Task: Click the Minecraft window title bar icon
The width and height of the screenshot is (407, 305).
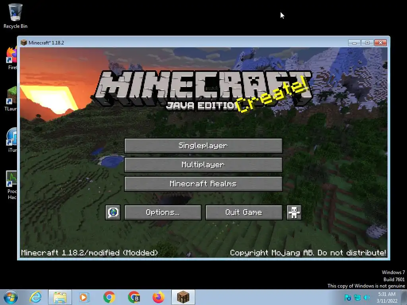Action: point(23,42)
